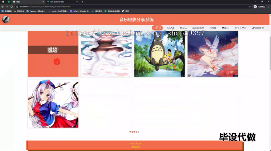271x151 pixels.
Task: Open 后台管理 backend management link
Action: click(258, 28)
